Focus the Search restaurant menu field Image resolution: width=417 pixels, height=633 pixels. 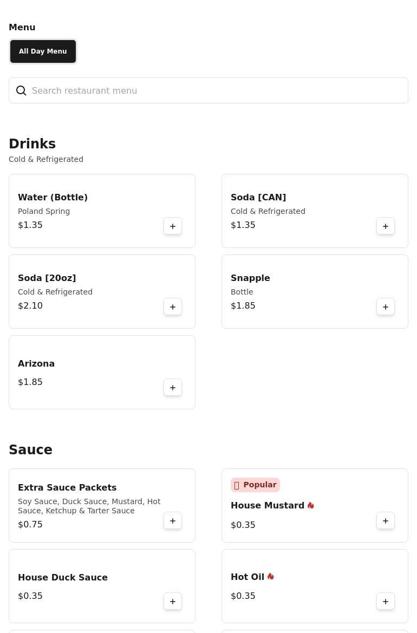click(208, 90)
